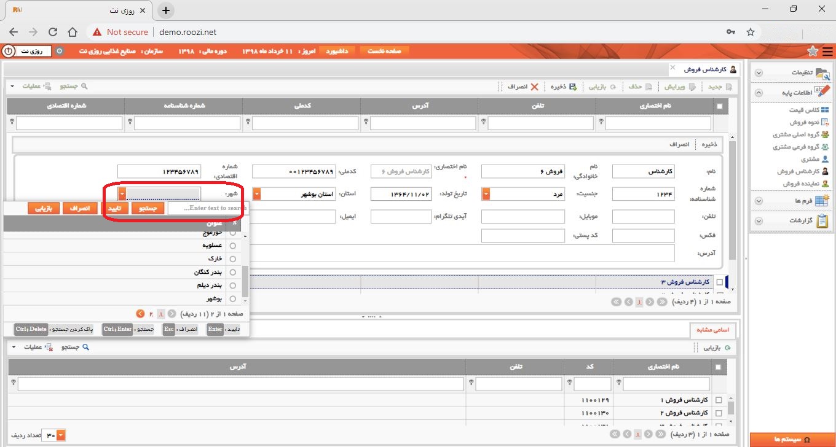Click the browser reload button
The image size is (836, 447).
coord(53,32)
